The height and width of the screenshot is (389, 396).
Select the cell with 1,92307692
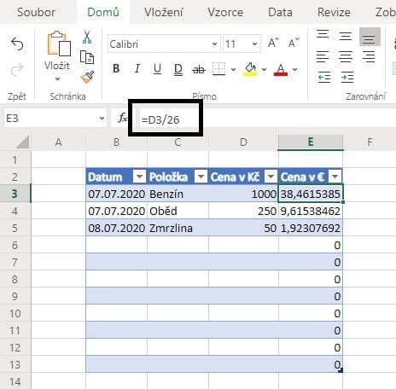tap(311, 228)
